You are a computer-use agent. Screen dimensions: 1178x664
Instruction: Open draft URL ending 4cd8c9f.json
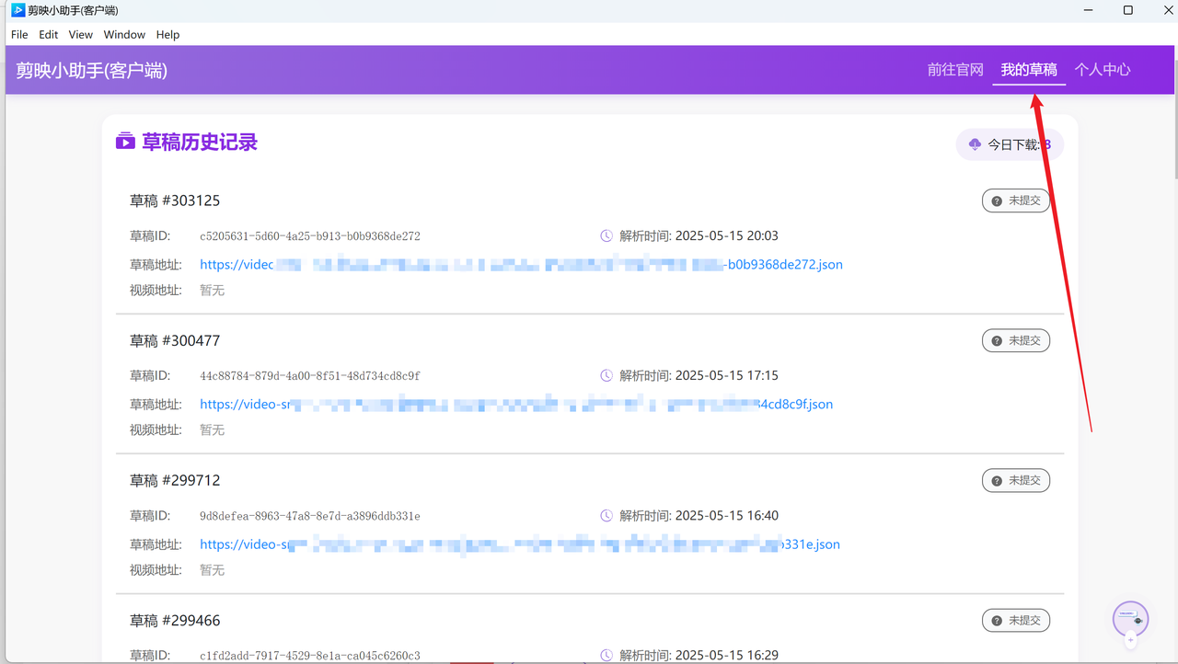tap(516, 405)
